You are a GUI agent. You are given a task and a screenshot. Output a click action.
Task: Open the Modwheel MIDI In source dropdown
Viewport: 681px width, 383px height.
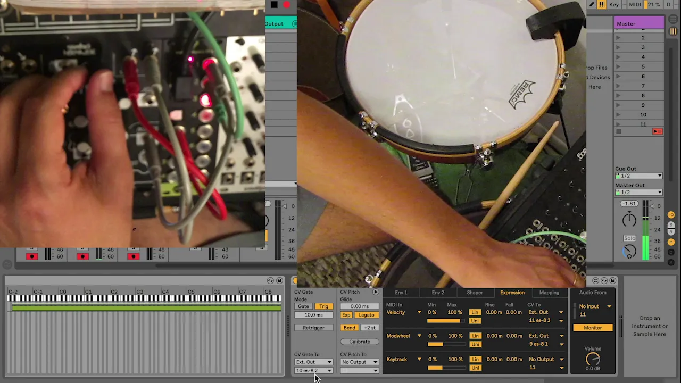pos(404,336)
